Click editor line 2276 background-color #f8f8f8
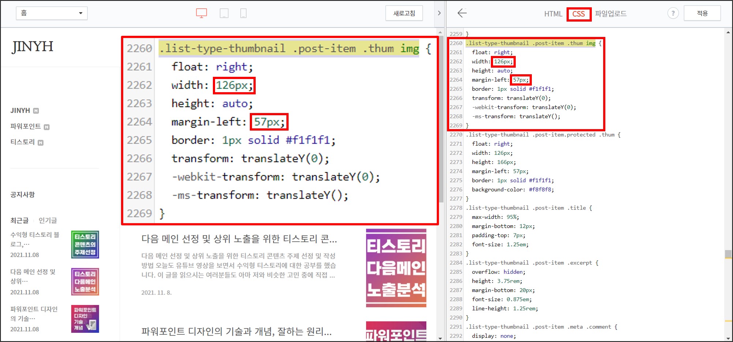 click(x=513, y=189)
